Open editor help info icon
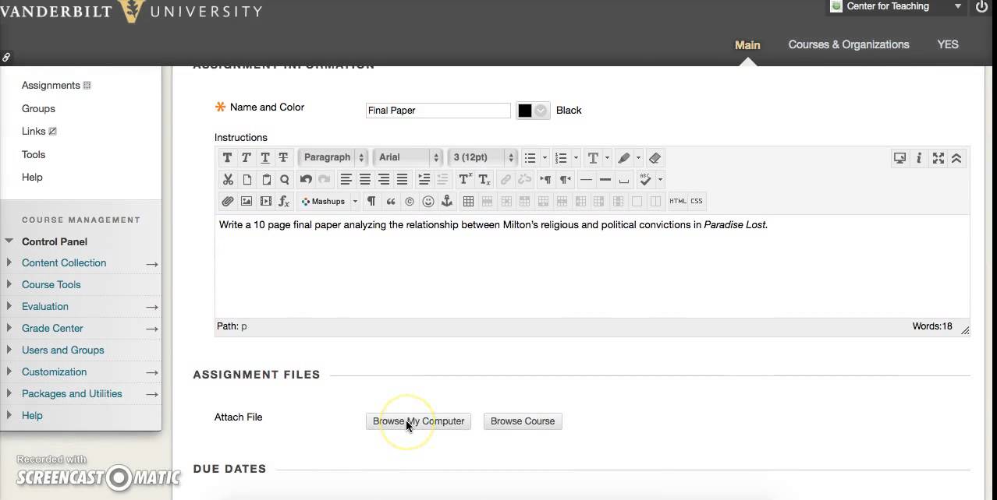997x500 pixels. 919,157
